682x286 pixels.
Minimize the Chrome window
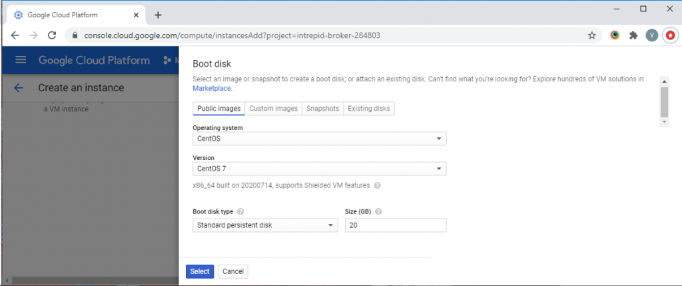point(617,9)
